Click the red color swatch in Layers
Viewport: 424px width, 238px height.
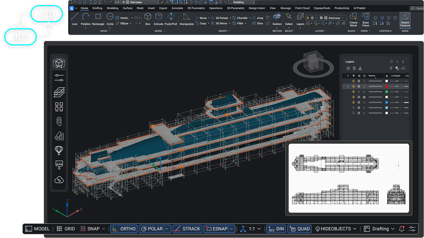387,86
